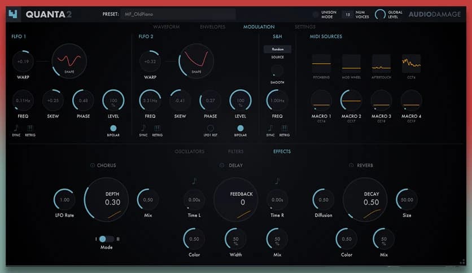Click the Delay Feedback large knob
This screenshot has height=273, width=472.
coord(235,200)
